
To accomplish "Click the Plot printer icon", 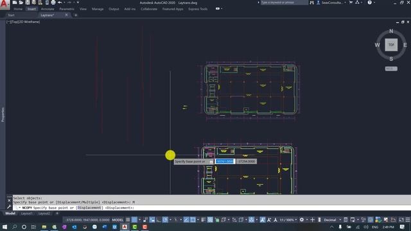I will [x=53, y=3].
